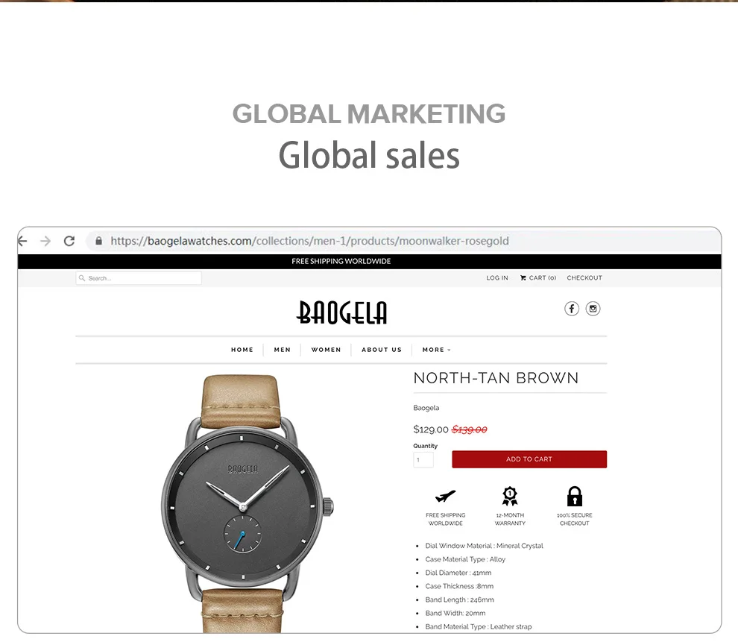The width and height of the screenshot is (738, 642).
Task: Click the secure checkout lock icon
Action: 575,496
